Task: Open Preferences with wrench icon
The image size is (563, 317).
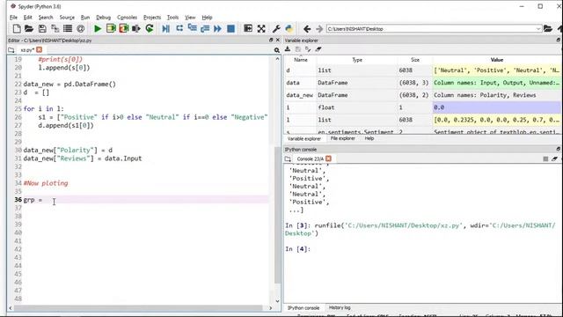Action: tap(276, 29)
